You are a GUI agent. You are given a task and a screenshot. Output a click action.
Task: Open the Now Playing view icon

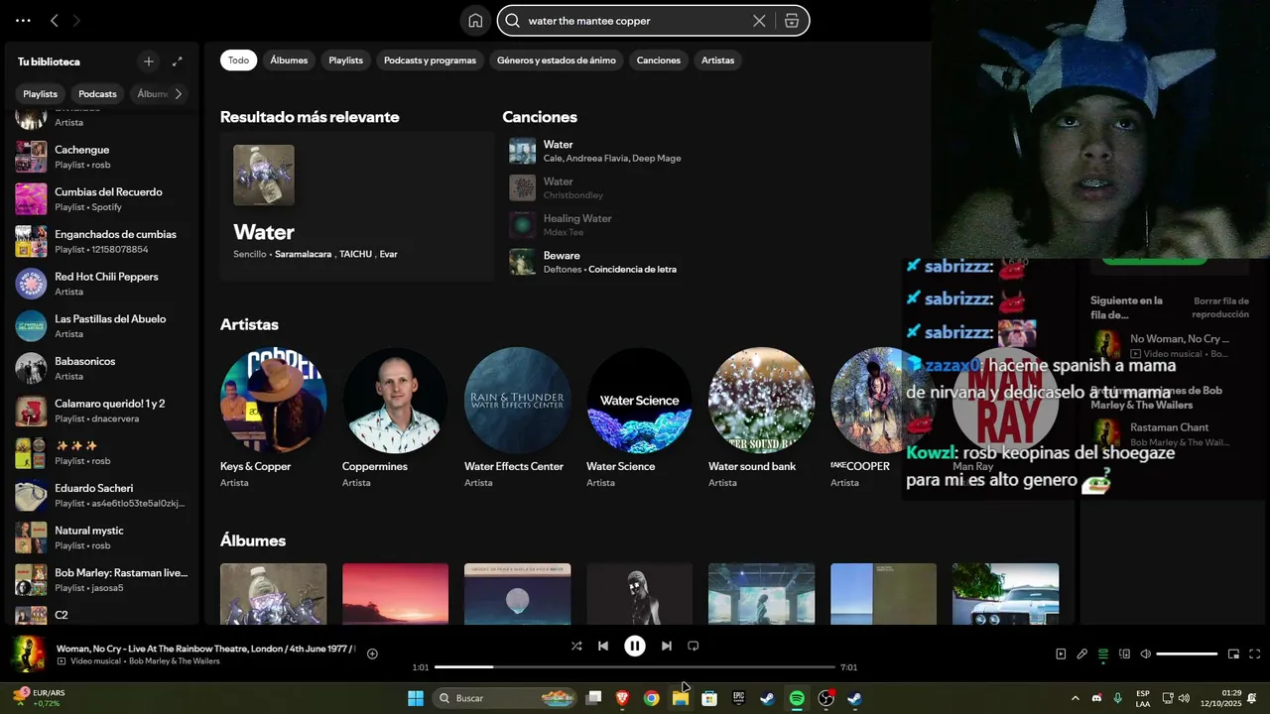pos(1061,654)
